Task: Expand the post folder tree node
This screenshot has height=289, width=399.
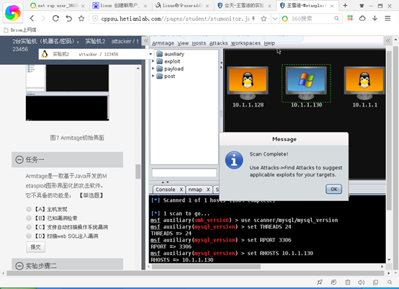Action: pos(153,76)
